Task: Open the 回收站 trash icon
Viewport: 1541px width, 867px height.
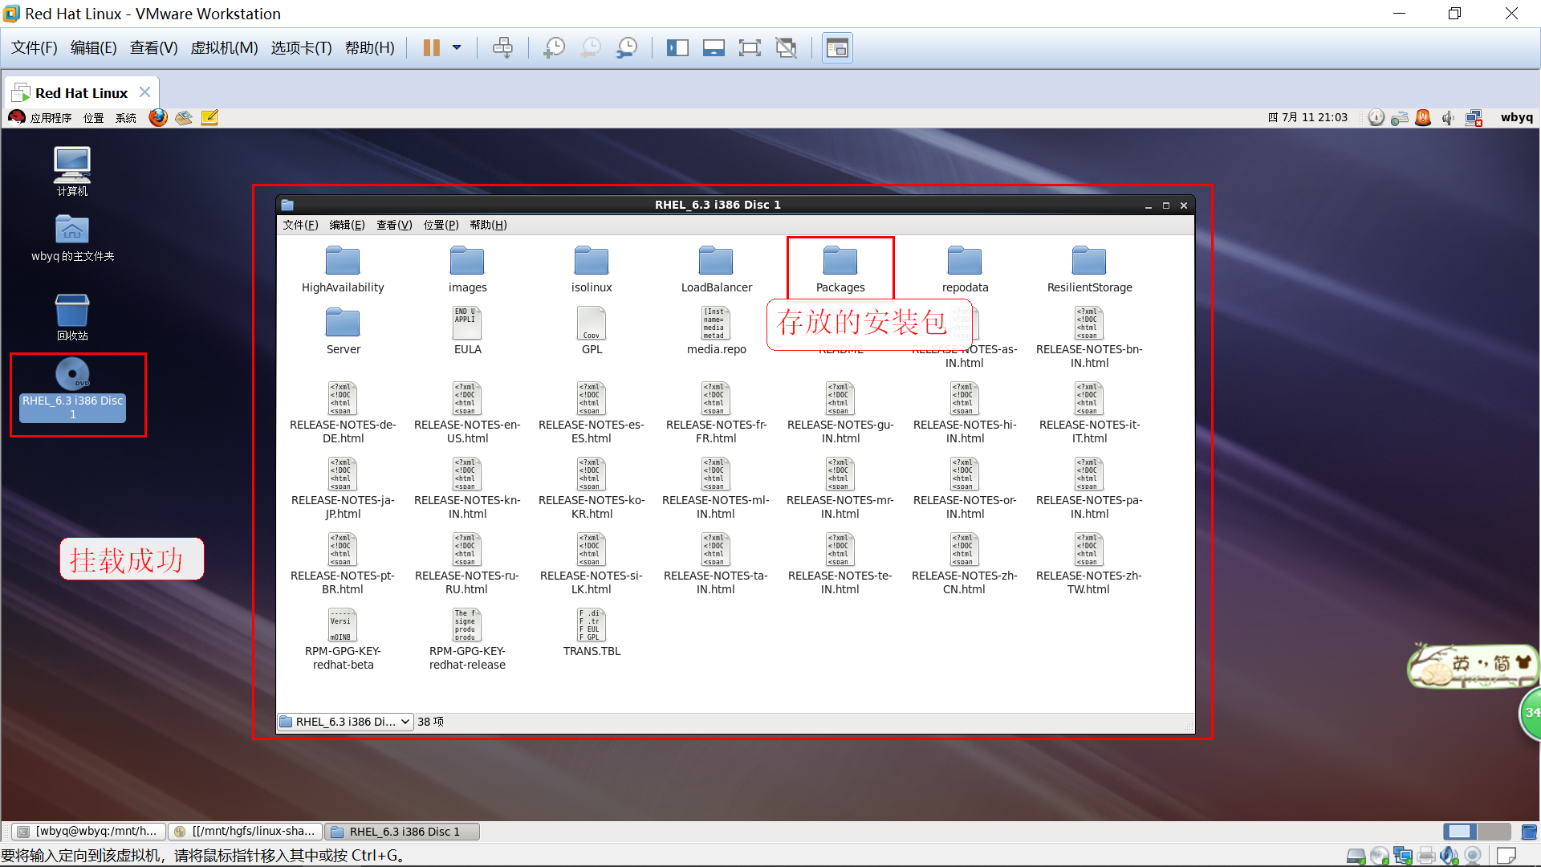Action: click(72, 311)
